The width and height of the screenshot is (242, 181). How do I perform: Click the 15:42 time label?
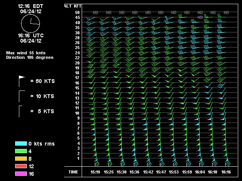click(x=148, y=172)
